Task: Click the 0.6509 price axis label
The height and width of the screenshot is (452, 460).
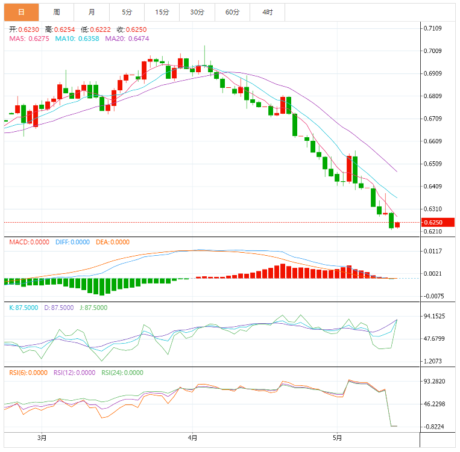Action: tap(433, 164)
